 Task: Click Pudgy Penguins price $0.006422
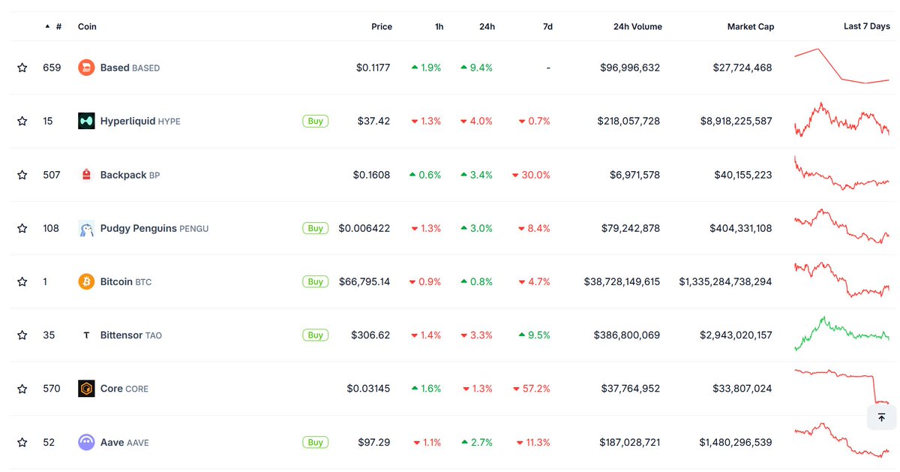pos(364,228)
